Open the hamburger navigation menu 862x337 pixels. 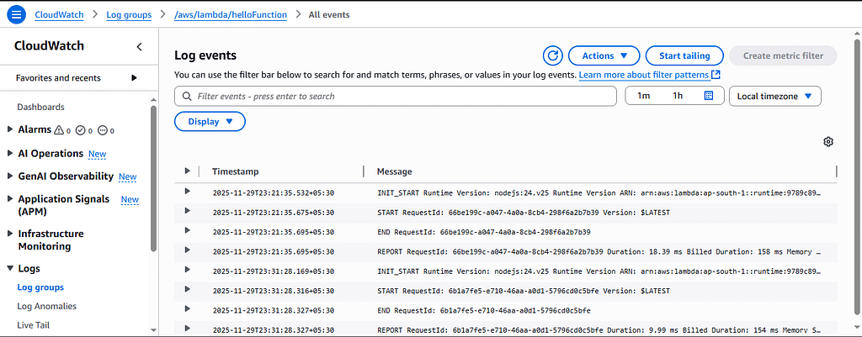pyautogui.click(x=17, y=15)
